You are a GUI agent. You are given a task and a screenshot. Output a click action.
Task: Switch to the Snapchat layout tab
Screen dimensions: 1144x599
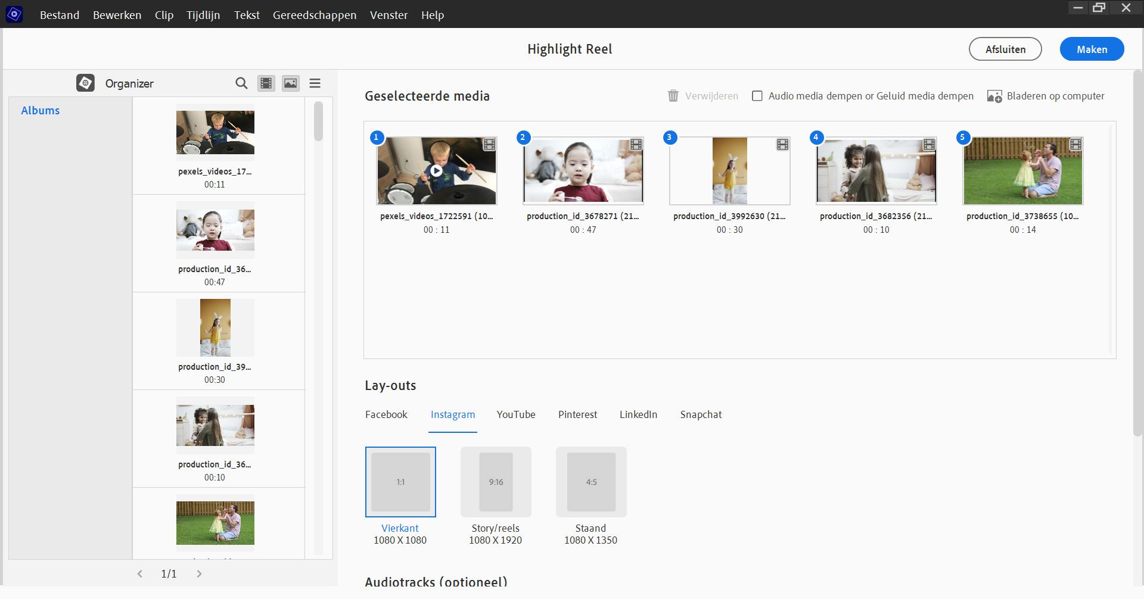701,414
